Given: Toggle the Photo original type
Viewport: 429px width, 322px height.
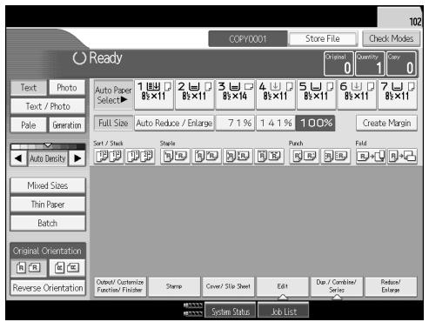Looking at the screenshot, I should click(67, 88).
